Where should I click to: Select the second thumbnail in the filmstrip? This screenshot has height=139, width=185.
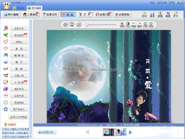121,132
